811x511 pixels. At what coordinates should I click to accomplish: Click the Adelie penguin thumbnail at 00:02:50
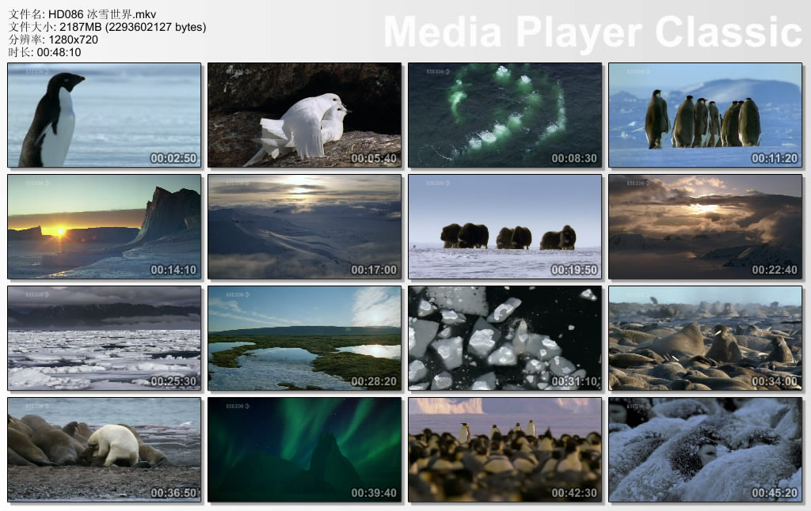pos(104,115)
